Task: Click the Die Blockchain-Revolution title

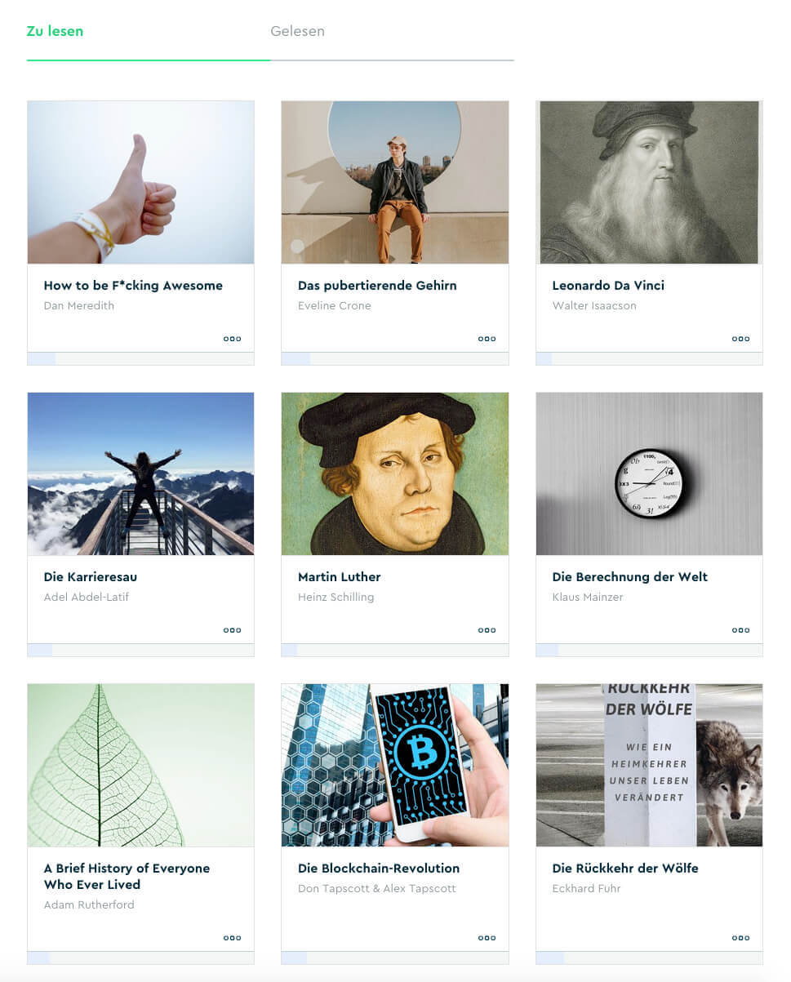Action: point(379,869)
